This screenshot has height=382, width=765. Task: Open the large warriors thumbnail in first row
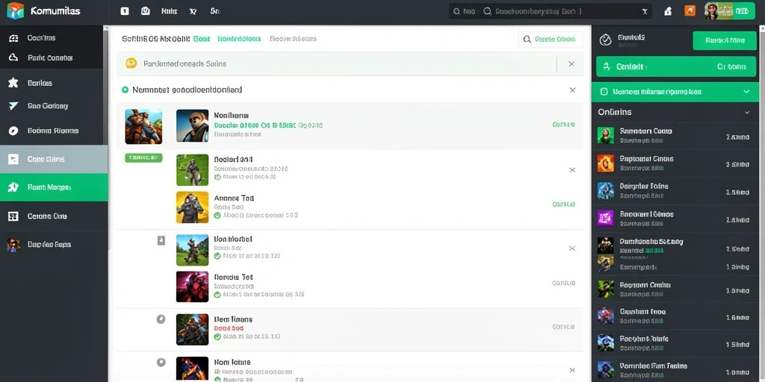tap(143, 126)
